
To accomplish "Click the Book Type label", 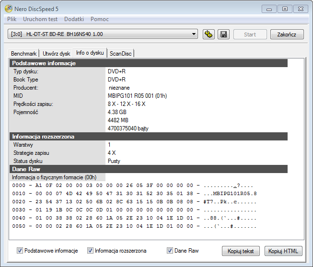I will [26, 80].
